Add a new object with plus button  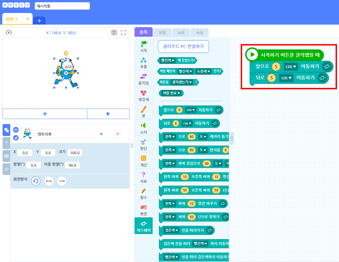click(45, 114)
